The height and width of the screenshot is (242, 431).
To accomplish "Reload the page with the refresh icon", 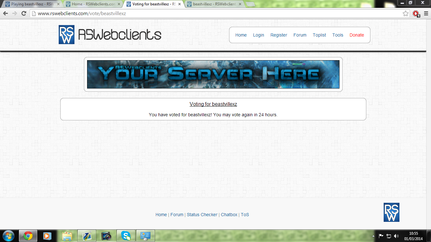I will click(x=24, y=13).
